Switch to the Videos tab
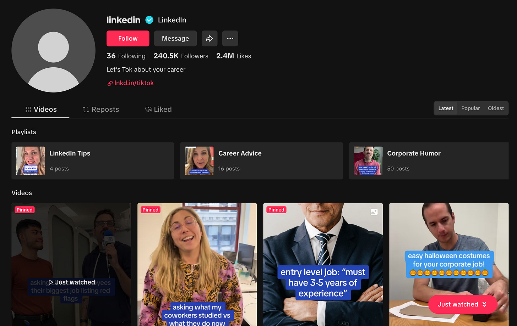 point(40,109)
